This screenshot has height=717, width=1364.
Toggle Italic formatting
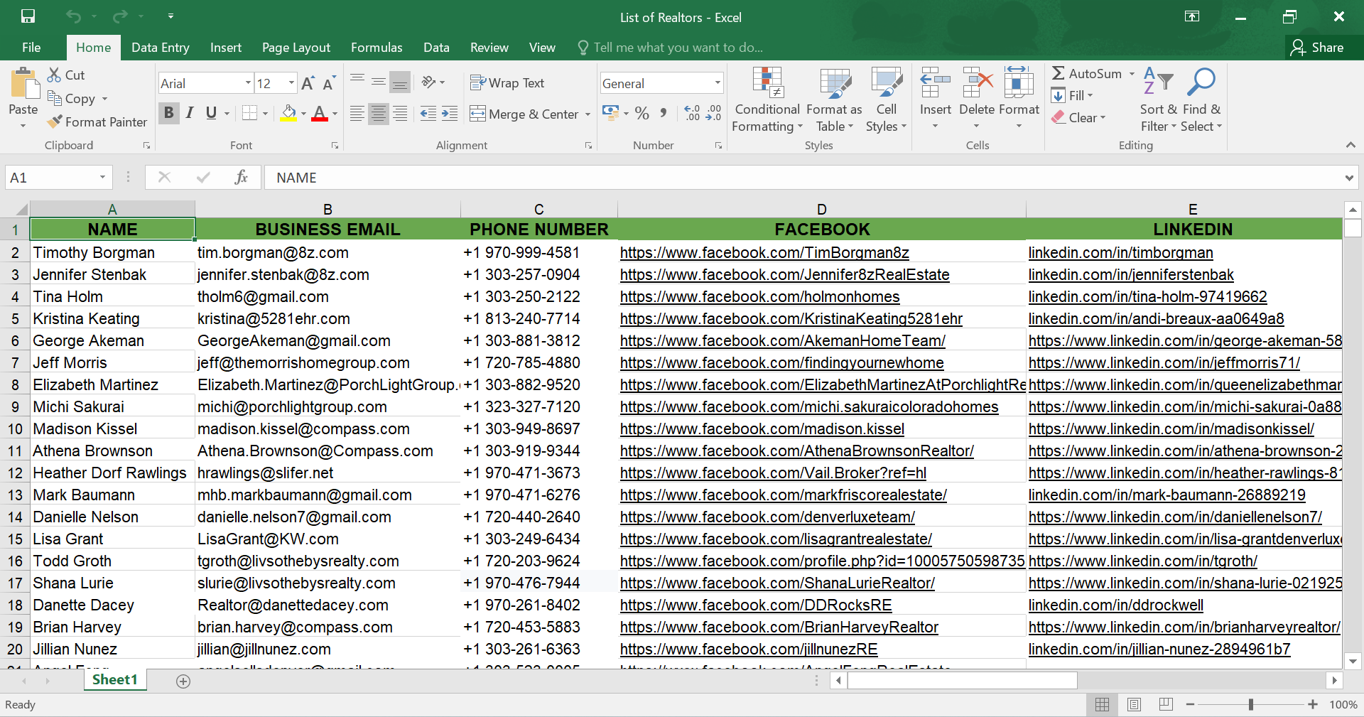[x=190, y=113]
